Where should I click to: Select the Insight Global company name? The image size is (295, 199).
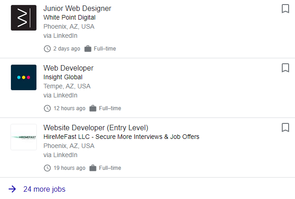pyautogui.click(x=63, y=77)
